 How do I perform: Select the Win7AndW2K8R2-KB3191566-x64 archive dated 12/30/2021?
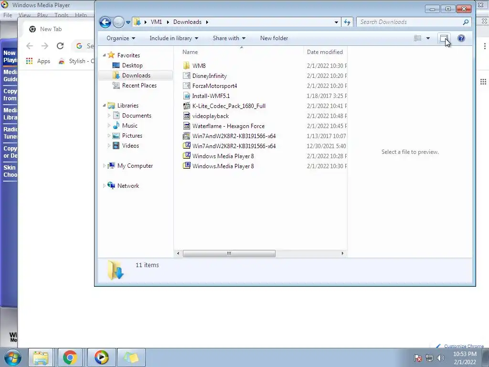(x=234, y=146)
